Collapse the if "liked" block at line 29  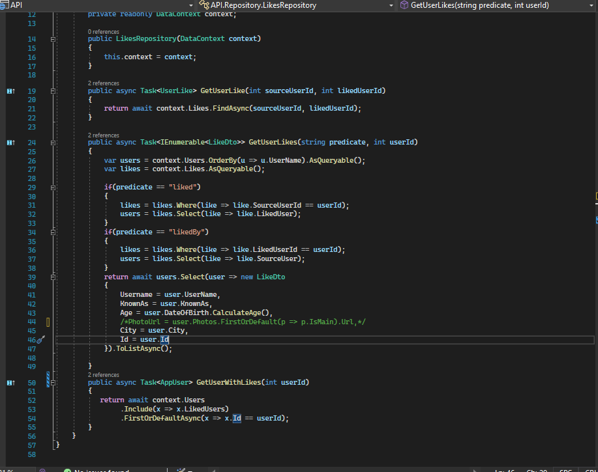53,187
